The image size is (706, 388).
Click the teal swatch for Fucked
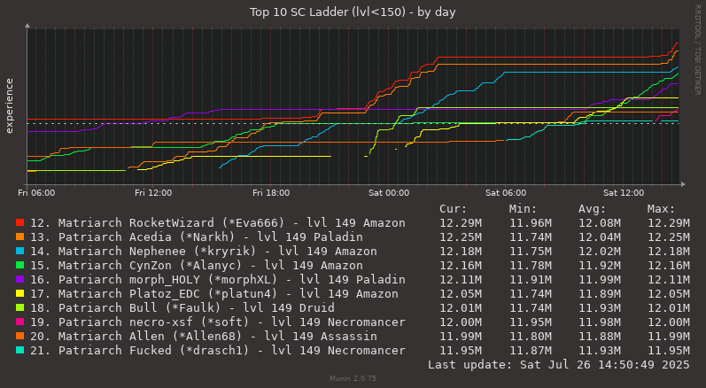tap(19, 350)
